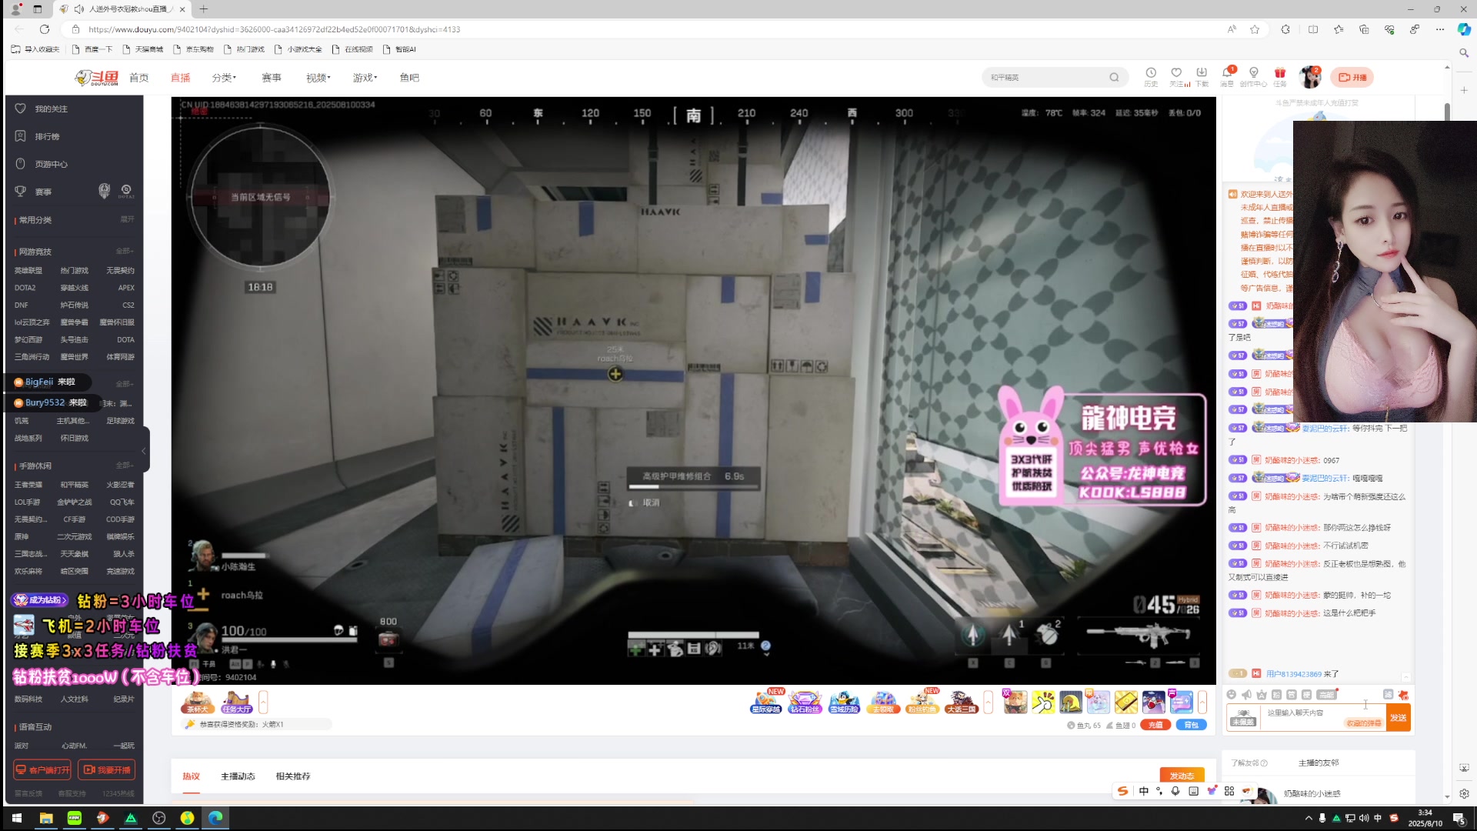Open Edge browser on the taskbar

[215, 818]
